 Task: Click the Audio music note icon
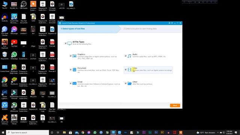point(129,56)
